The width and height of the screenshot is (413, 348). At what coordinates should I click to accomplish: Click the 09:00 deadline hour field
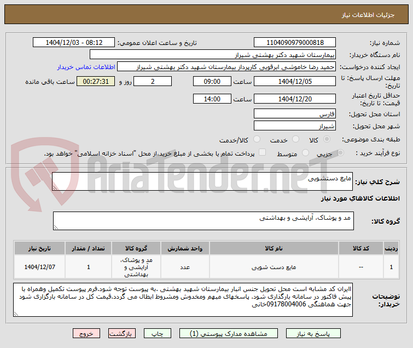212,81
